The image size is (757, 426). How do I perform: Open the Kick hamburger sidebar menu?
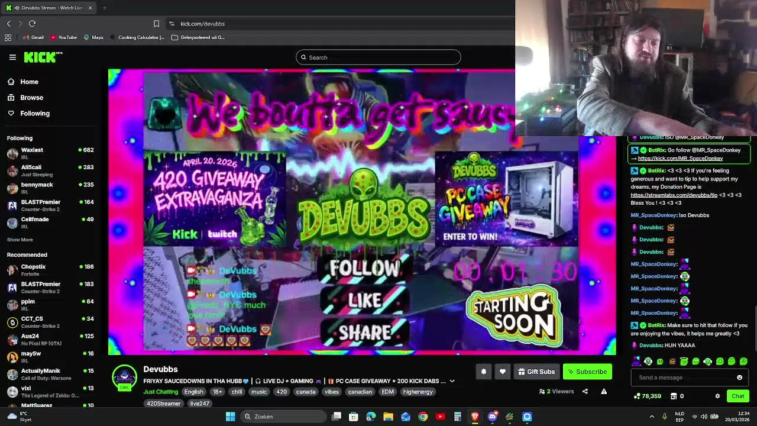pyautogui.click(x=12, y=57)
